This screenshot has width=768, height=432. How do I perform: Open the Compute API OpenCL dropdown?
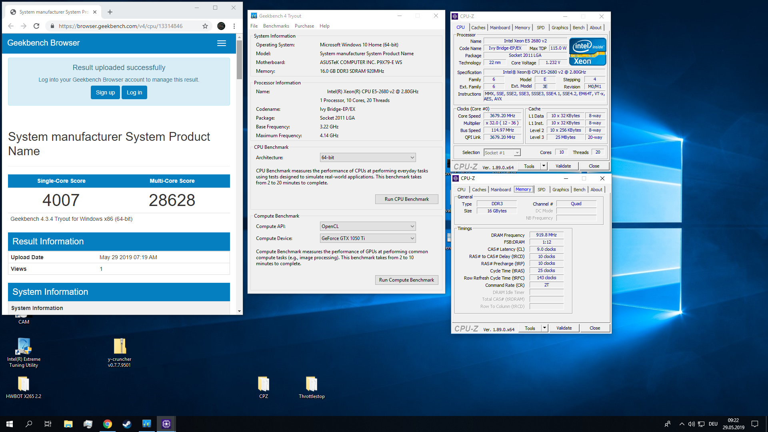pos(368,226)
